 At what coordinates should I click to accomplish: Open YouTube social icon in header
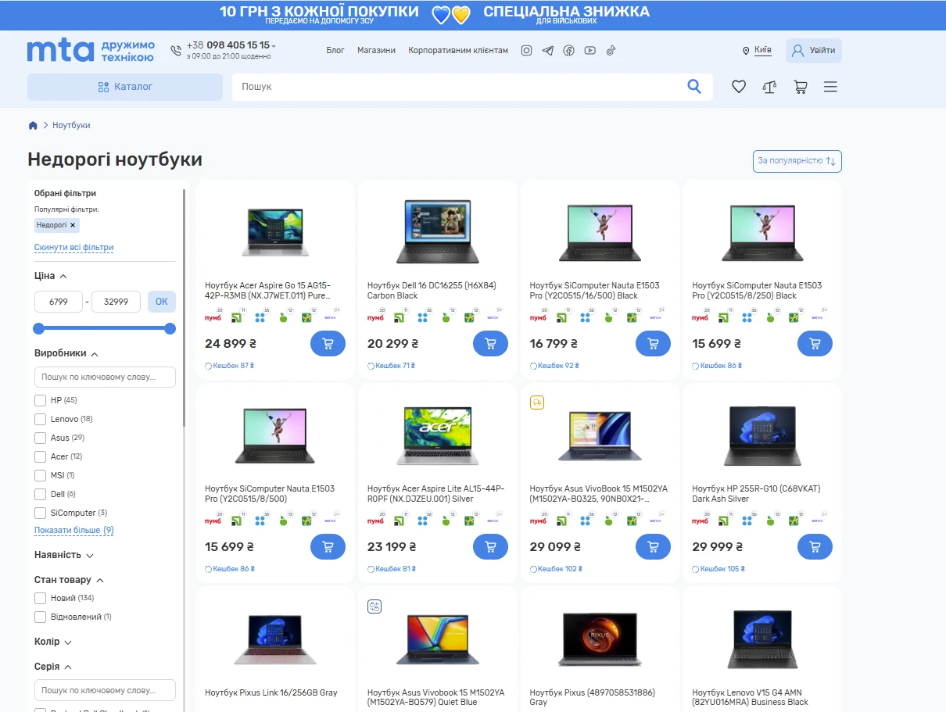point(590,50)
